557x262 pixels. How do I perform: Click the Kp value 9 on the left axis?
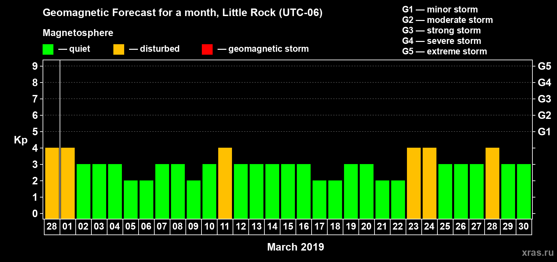click(35, 66)
